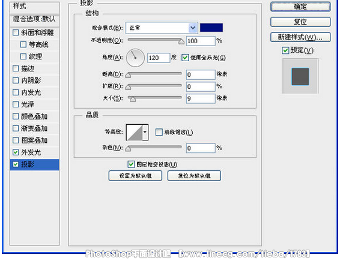Enable the 内阴影 checkbox
The width and height of the screenshot is (340, 264).
pyautogui.click(x=16, y=80)
